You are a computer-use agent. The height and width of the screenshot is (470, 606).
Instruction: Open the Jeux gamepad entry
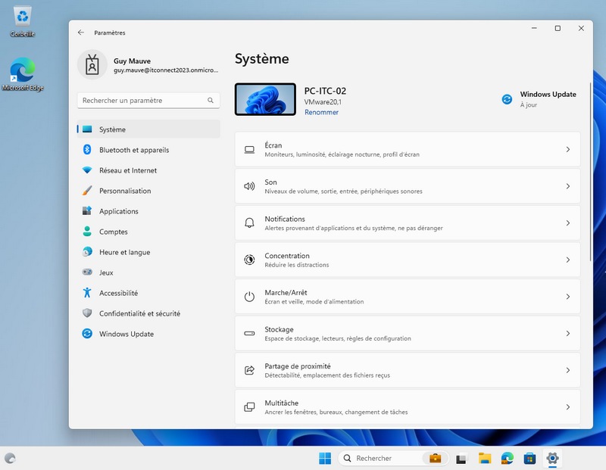[87, 272]
